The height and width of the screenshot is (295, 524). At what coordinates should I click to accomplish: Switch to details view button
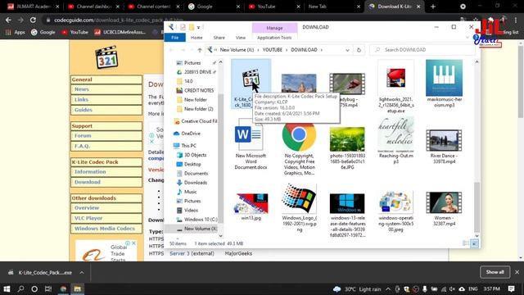coord(466,243)
